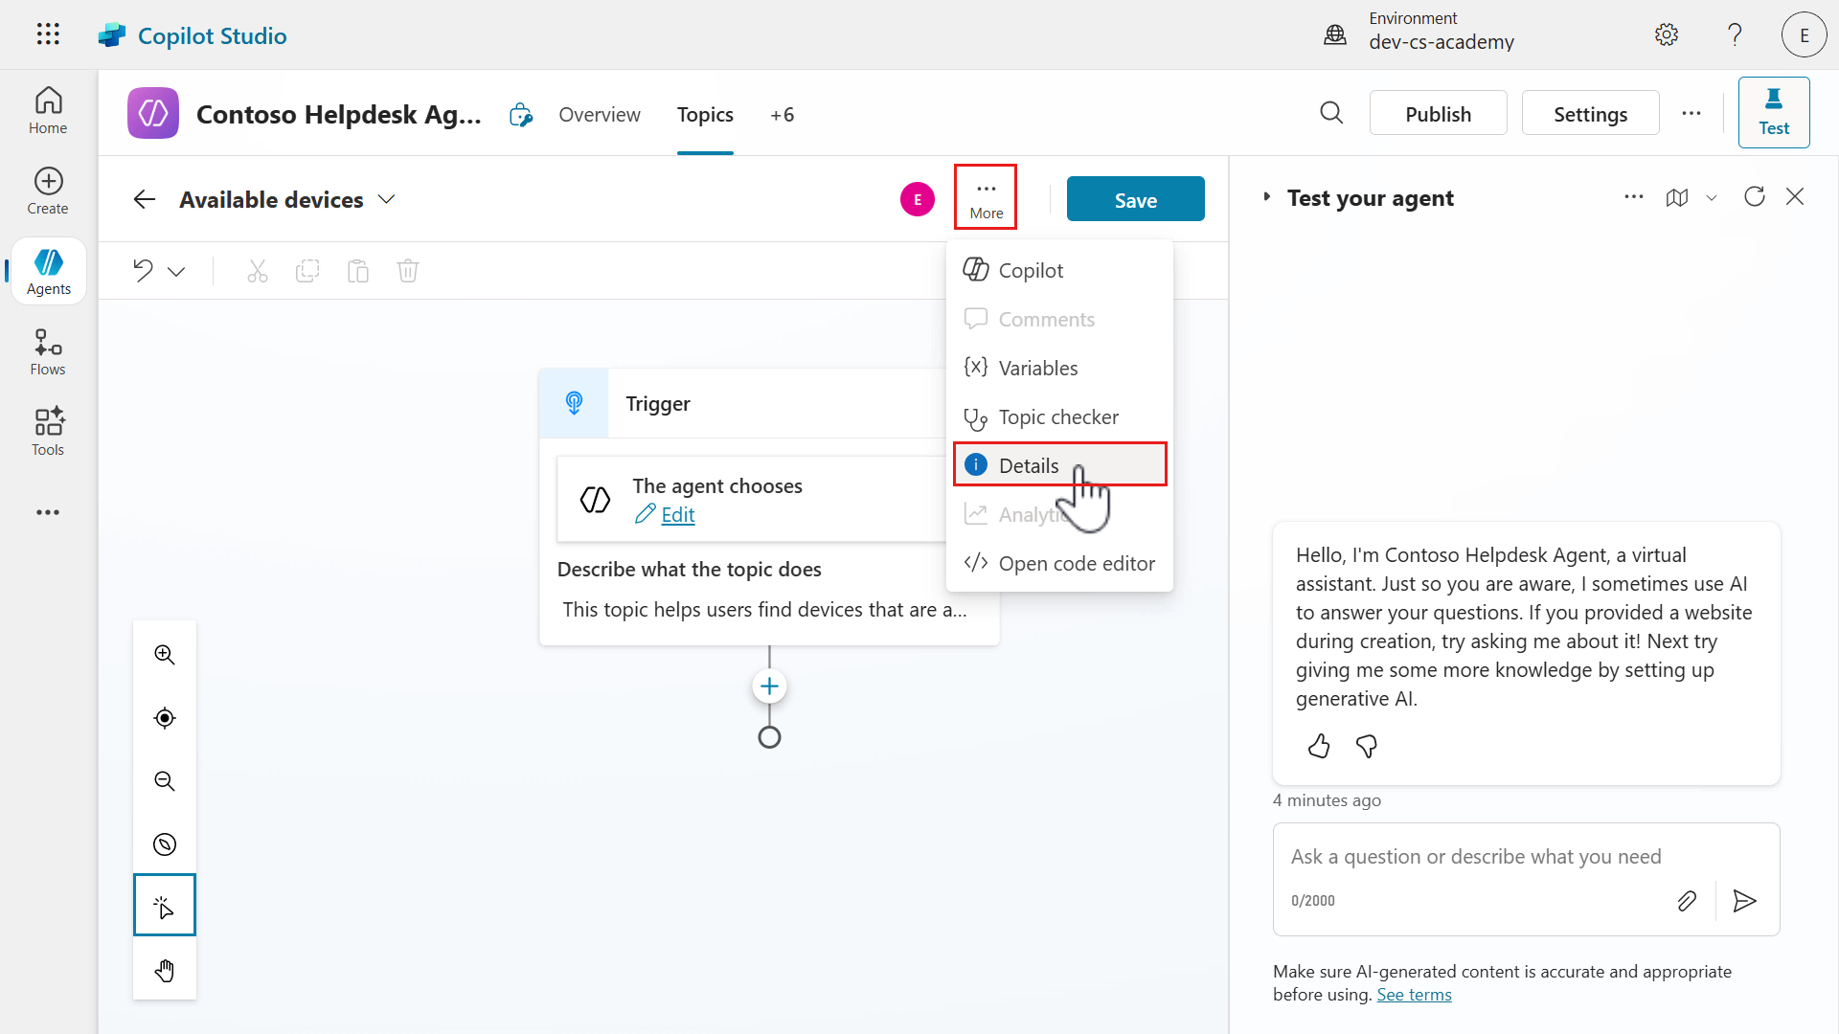Screen dimensions: 1839x1034
Task: Select the Tools icon in sidebar
Action: point(47,430)
